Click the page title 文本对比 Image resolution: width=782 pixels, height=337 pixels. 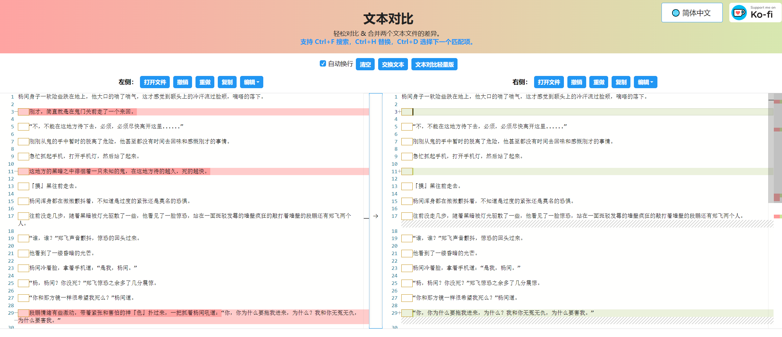tap(388, 19)
